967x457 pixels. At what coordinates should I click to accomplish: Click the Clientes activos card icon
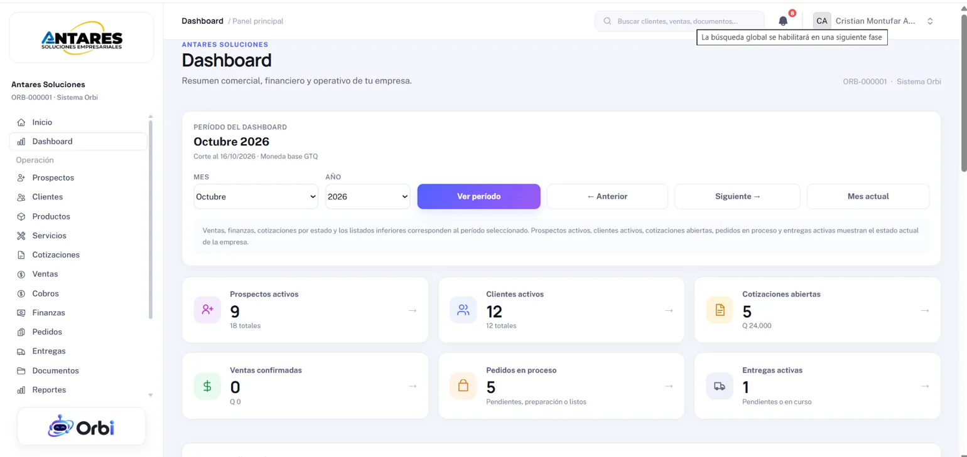click(463, 310)
